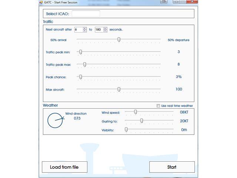This screenshot has height=178, width=237.
Task: Increase minimum seconds with up arrow
Action: coord(85,28)
